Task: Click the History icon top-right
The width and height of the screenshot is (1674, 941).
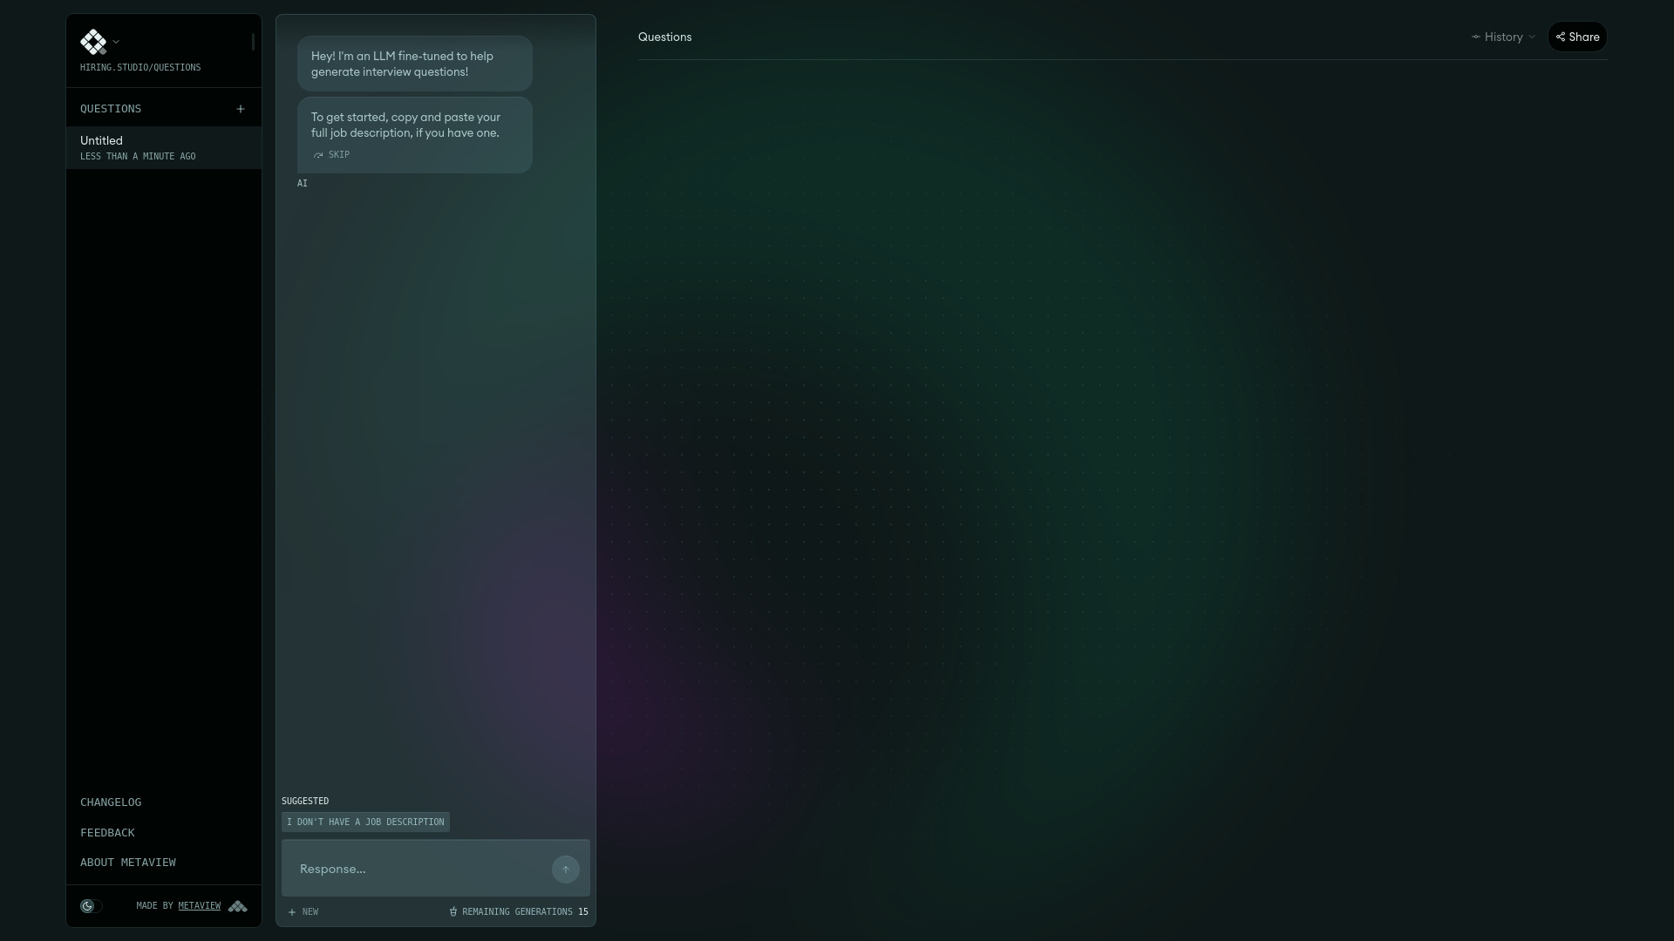Action: click(1476, 37)
